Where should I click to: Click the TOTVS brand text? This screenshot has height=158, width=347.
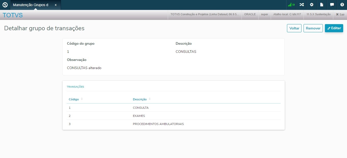pos(13,15)
